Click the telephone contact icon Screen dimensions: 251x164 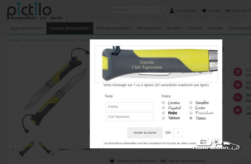pos(238,85)
